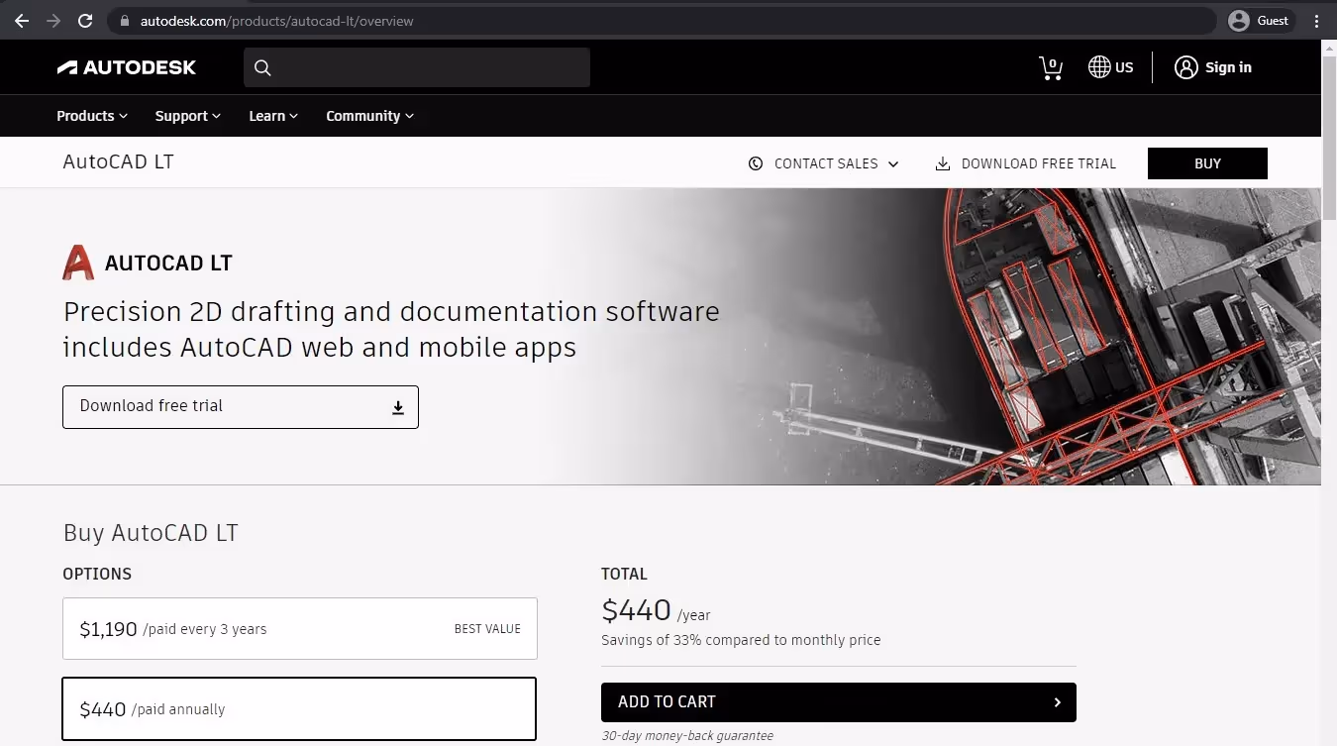Click download icon beside Download Free Trial
This screenshot has height=746, width=1337.
(943, 163)
